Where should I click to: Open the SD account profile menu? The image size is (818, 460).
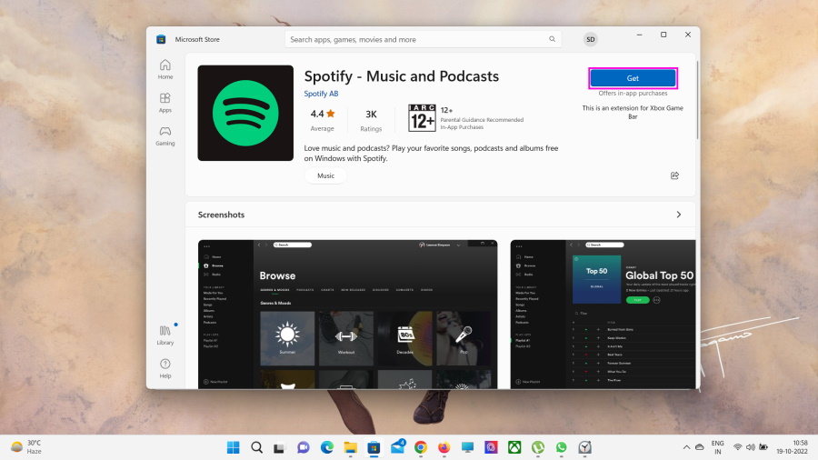point(591,39)
